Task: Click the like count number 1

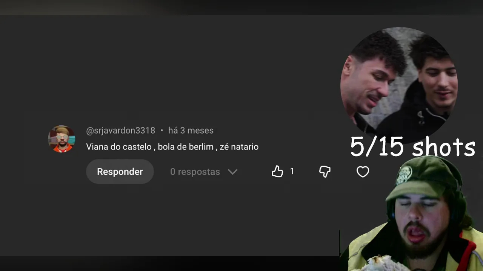Action: click(292, 172)
